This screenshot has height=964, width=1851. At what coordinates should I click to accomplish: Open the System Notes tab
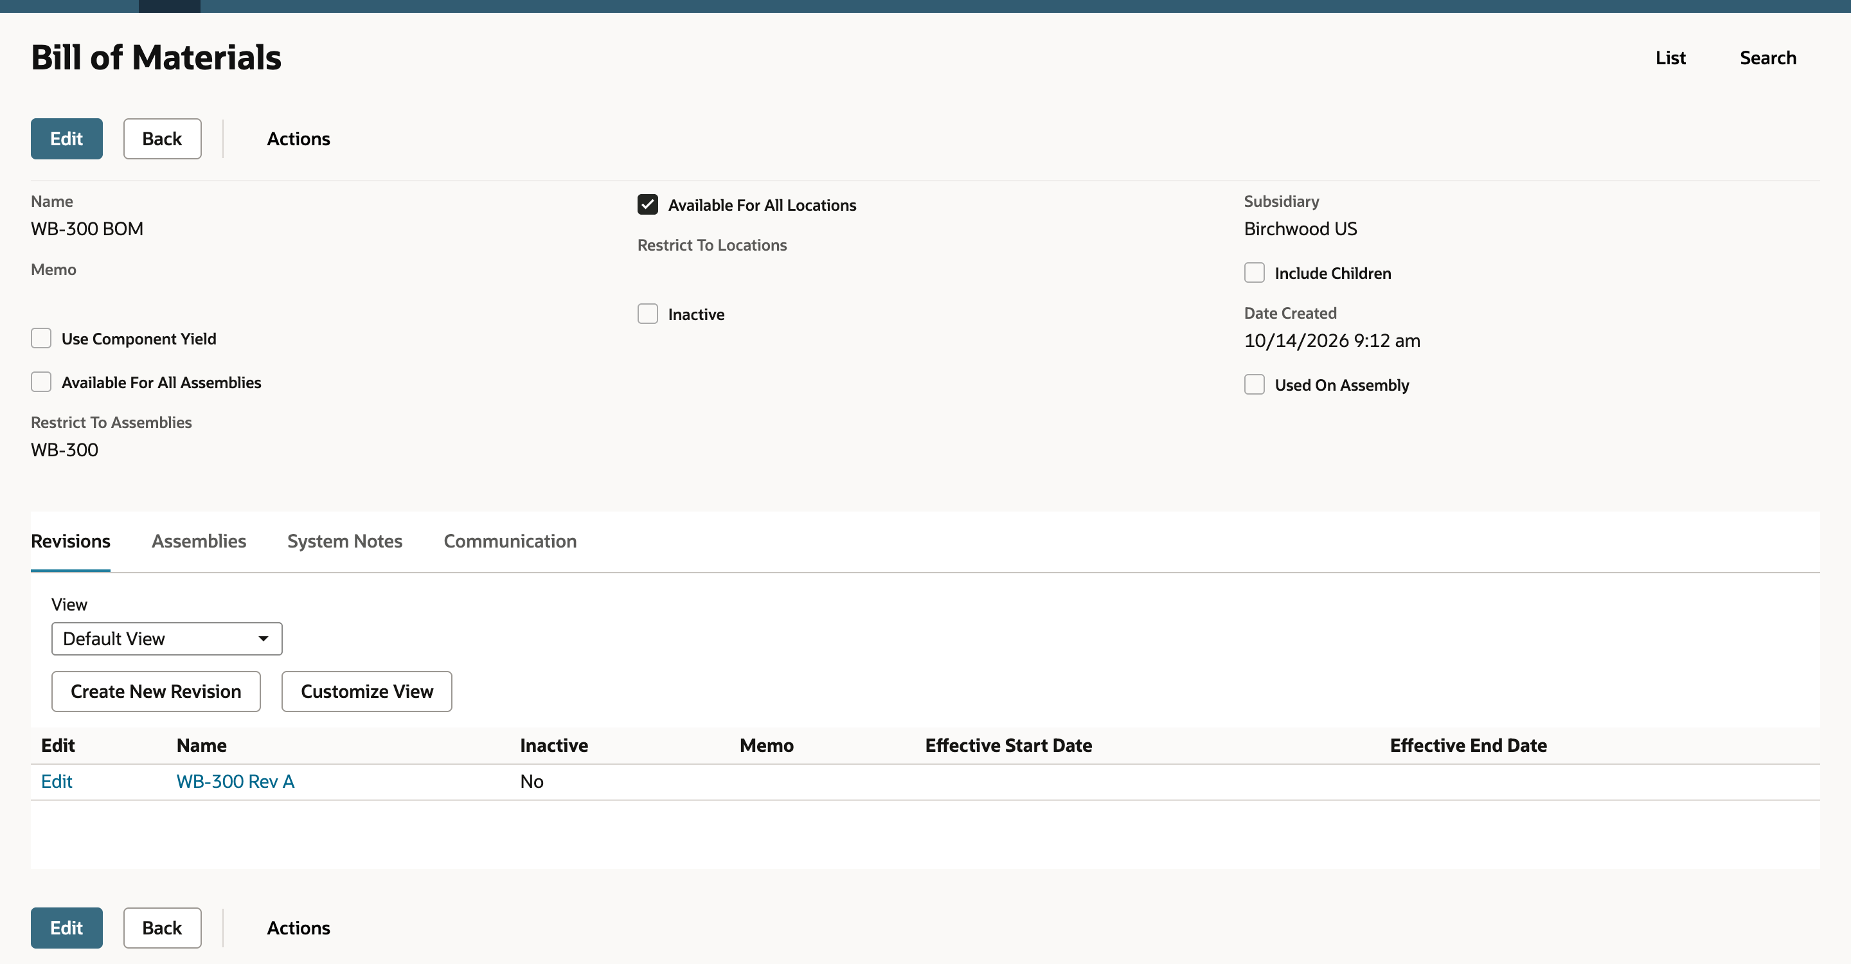[x=345, y=541]
